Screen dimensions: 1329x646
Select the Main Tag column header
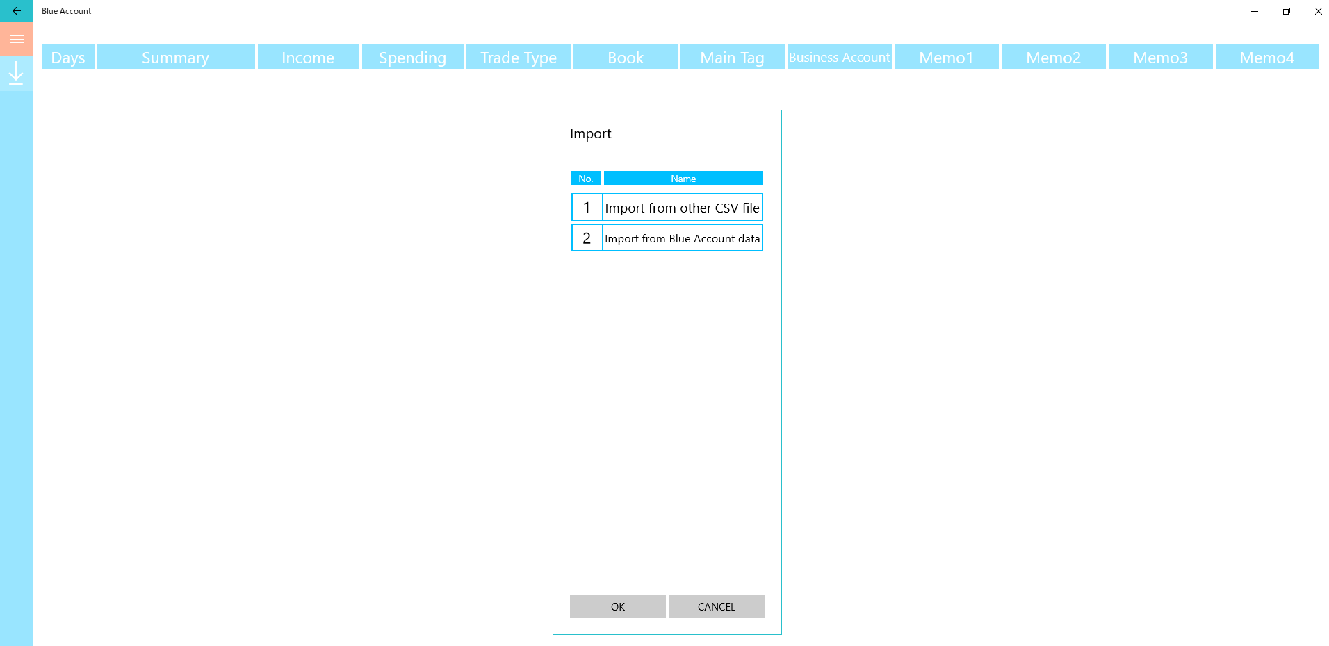pos(733,57)
